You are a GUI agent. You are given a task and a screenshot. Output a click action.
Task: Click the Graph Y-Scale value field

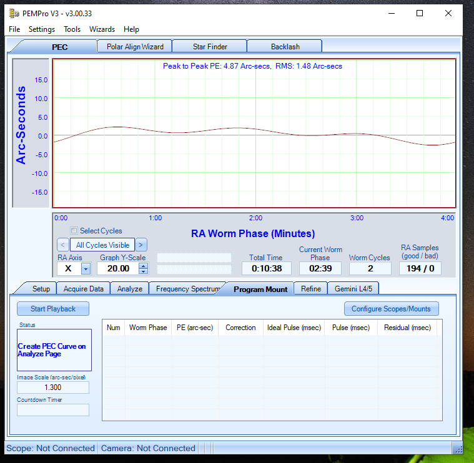tap(118, 268)
